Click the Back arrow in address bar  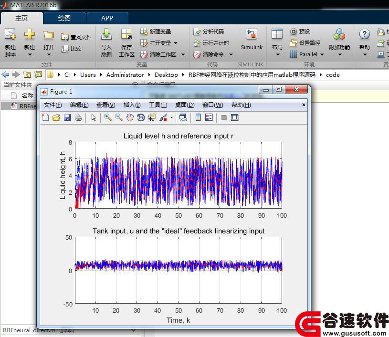pos(5,74)
